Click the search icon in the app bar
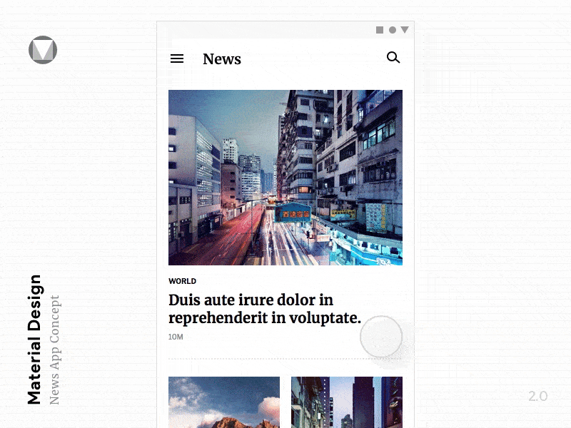 (x=393, y=58)
